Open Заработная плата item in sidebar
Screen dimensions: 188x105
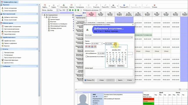(8, 41)
